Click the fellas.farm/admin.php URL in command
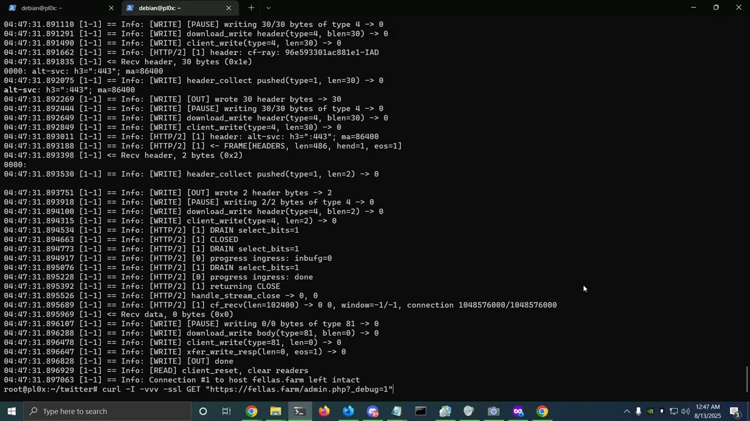 299,389
